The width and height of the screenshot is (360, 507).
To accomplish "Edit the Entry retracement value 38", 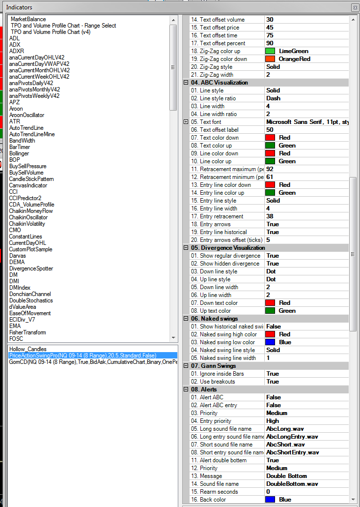I will coord(306,216).
